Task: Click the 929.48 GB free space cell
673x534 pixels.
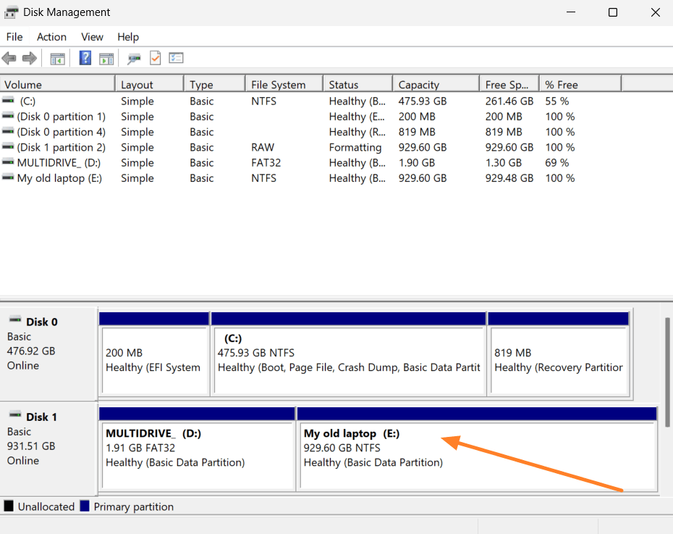Action: pos(509,178)
